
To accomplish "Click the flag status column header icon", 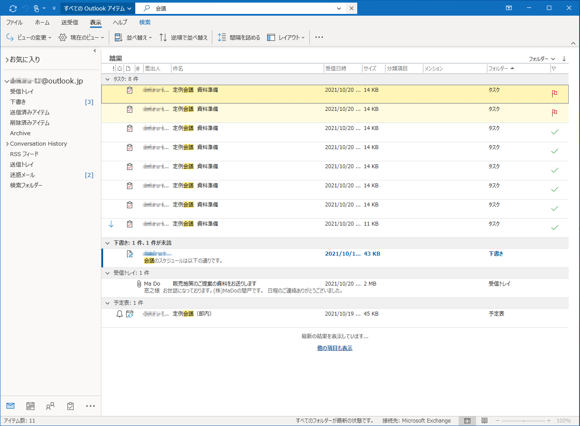I will coord(554,69).
